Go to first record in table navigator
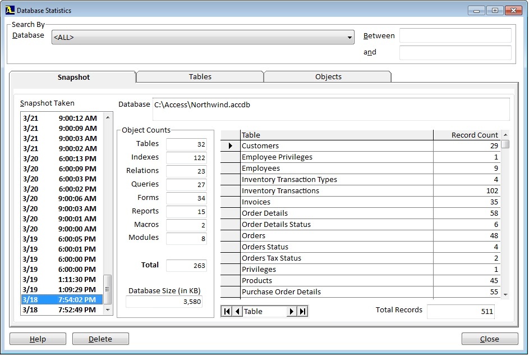Viewport: 529px width, 355px height. click(227, 311)
